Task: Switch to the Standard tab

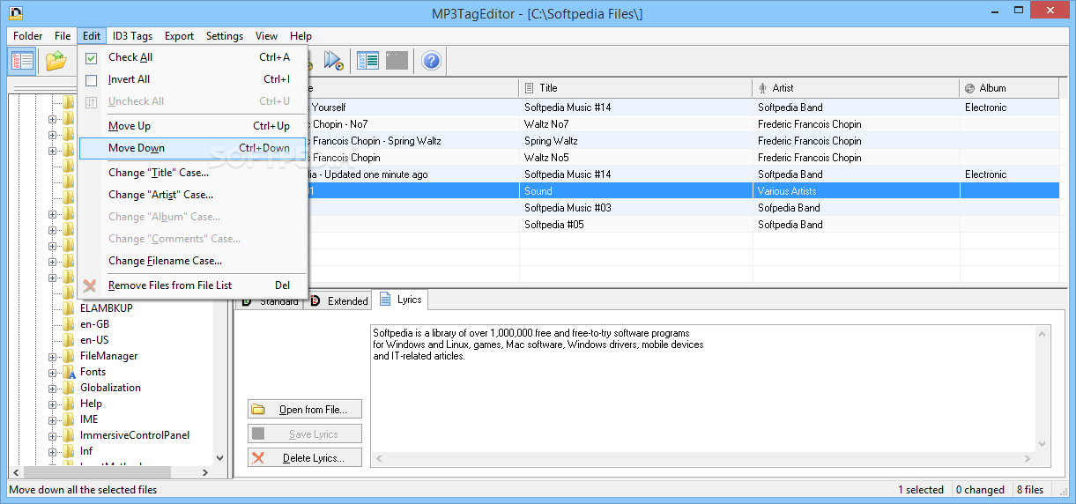Action: [x=271, y=301]
